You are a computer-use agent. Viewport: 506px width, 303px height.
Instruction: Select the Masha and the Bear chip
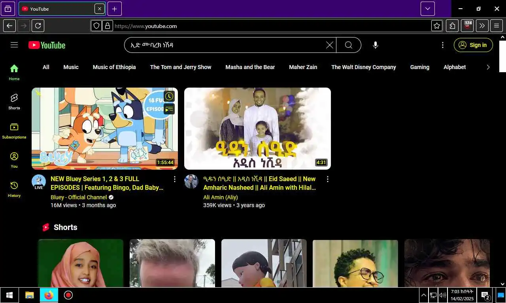pos(250,67)
